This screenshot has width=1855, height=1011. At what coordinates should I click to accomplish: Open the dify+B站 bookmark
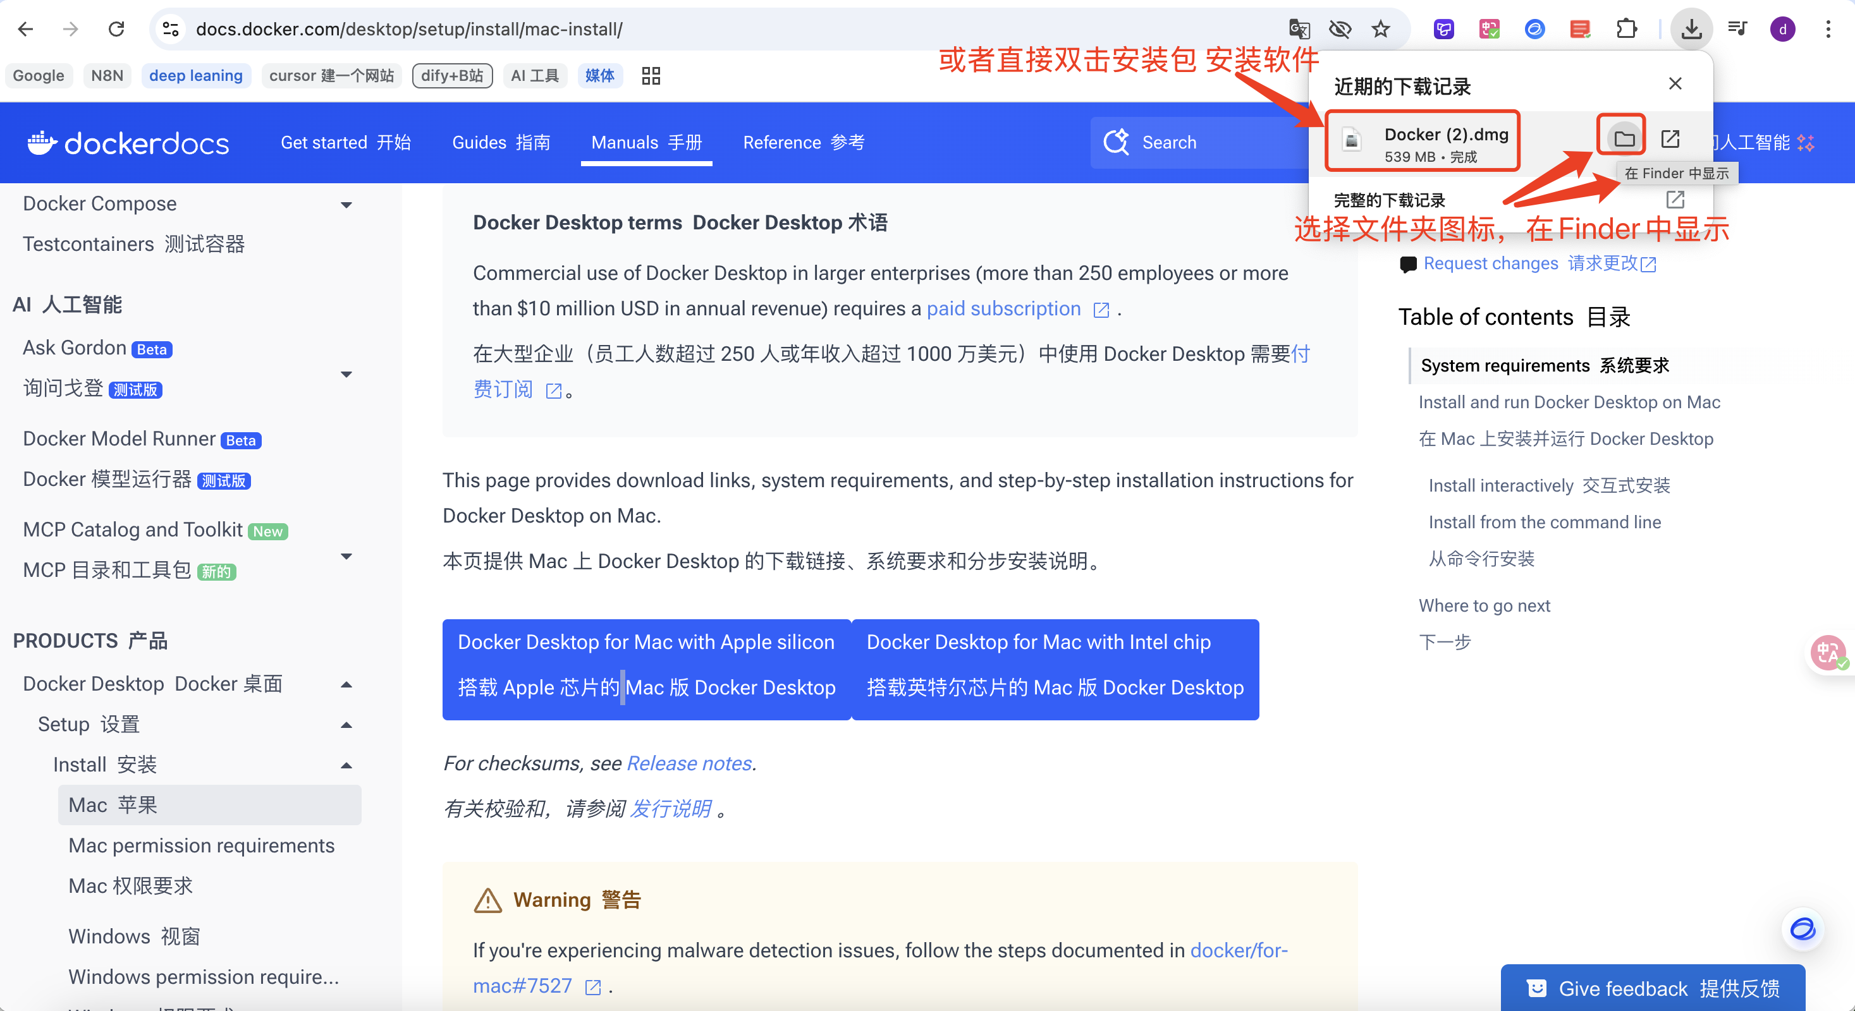(452, 76)
